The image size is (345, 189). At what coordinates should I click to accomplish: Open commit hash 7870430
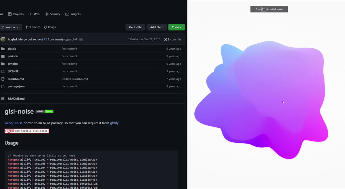[x=133, y=39]
